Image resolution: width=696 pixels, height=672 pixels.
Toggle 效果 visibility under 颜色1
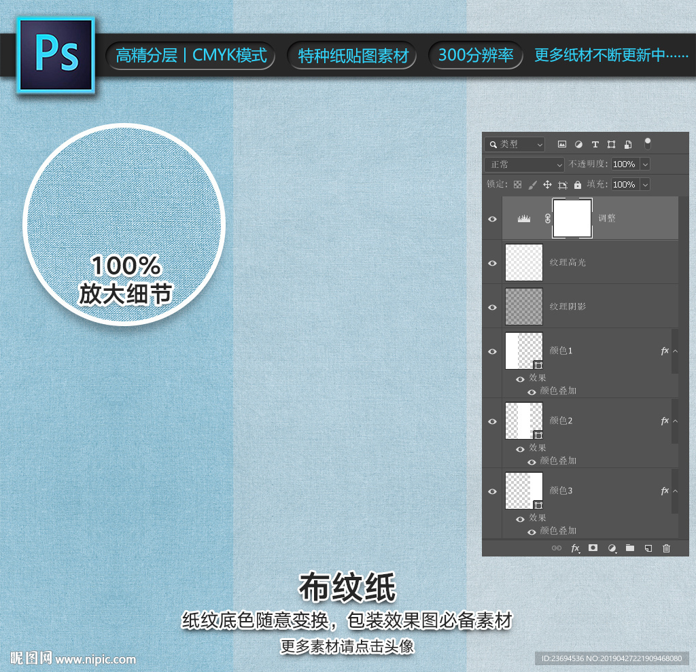(520, 379)
